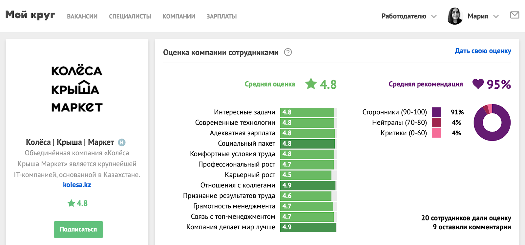Click the pink Критики color swatch

point(436,133)
